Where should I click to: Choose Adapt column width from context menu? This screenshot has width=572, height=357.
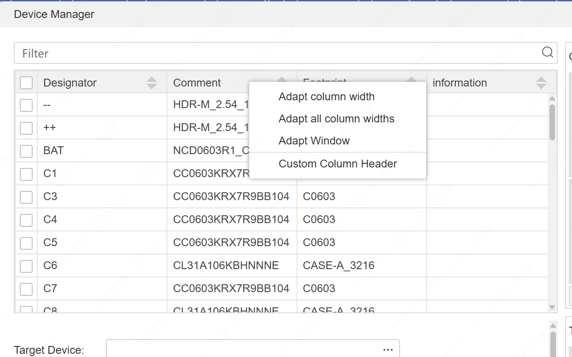coord(326,97)
